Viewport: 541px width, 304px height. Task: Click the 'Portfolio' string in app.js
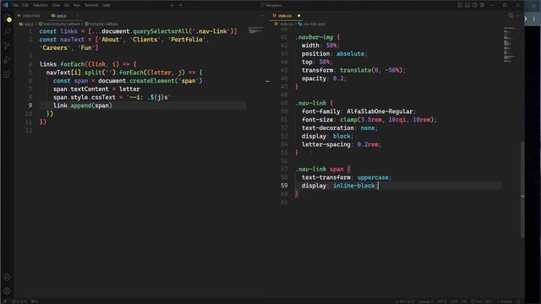point(187,40)
